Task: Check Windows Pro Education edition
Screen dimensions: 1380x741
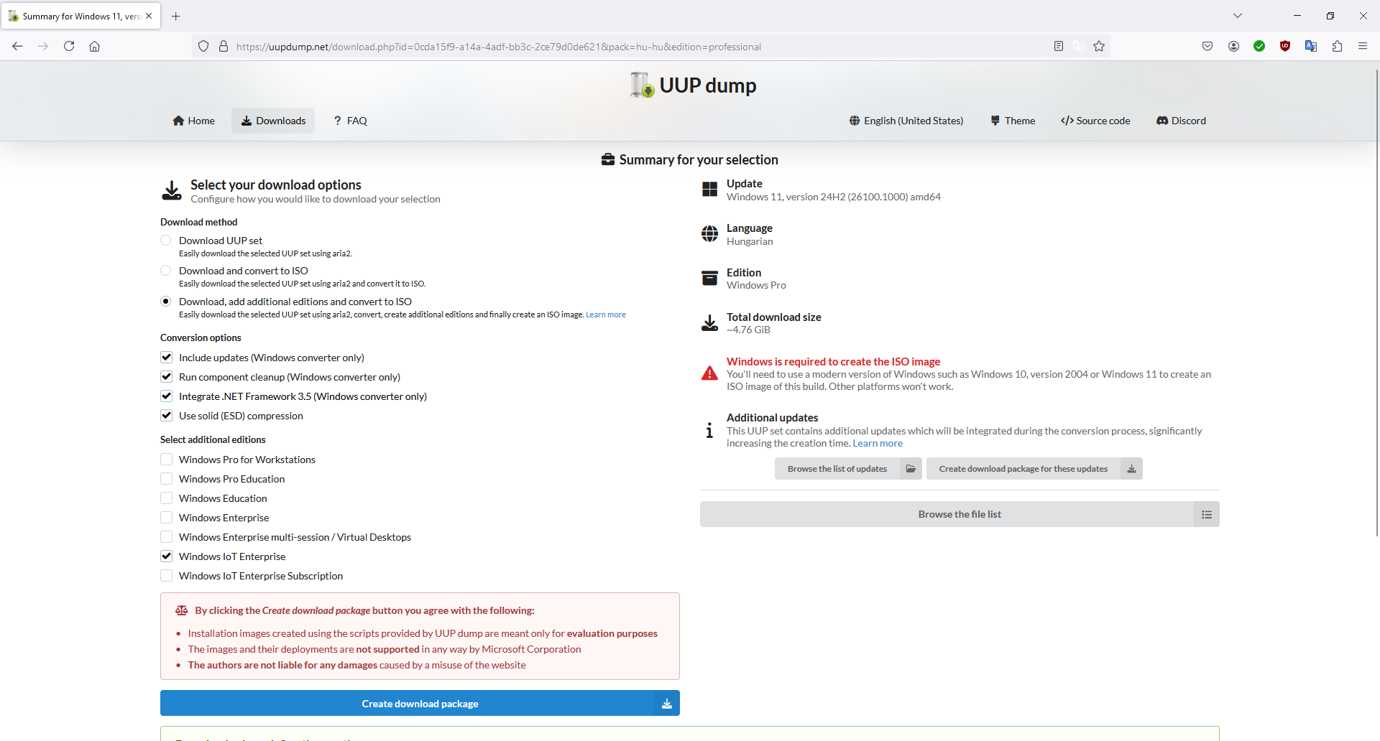Action: coord(166,479)
